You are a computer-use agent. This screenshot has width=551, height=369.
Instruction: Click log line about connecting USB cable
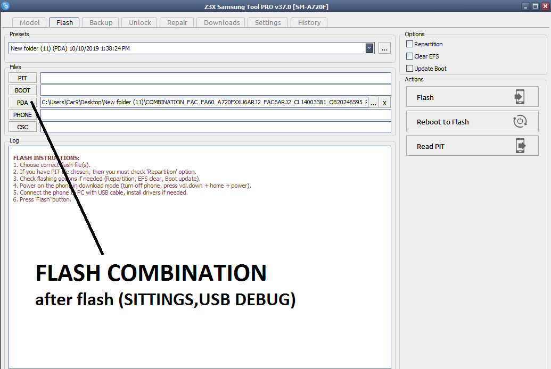[101, 192]
